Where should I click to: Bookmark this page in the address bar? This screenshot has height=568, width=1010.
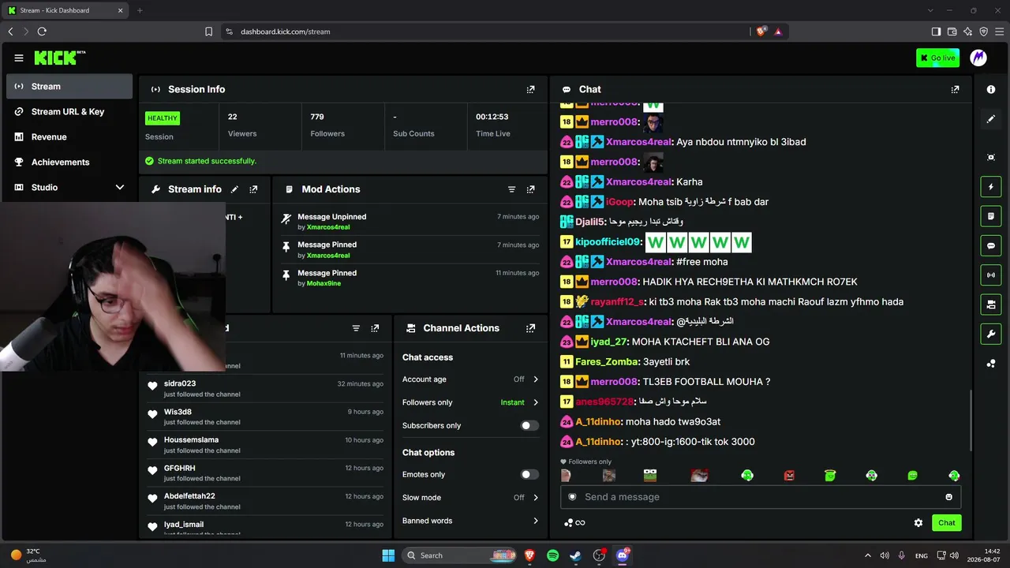tap(208, 32)
